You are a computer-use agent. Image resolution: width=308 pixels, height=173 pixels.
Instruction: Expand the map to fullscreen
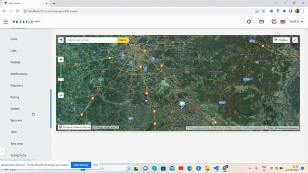click(x=295, y=40)
